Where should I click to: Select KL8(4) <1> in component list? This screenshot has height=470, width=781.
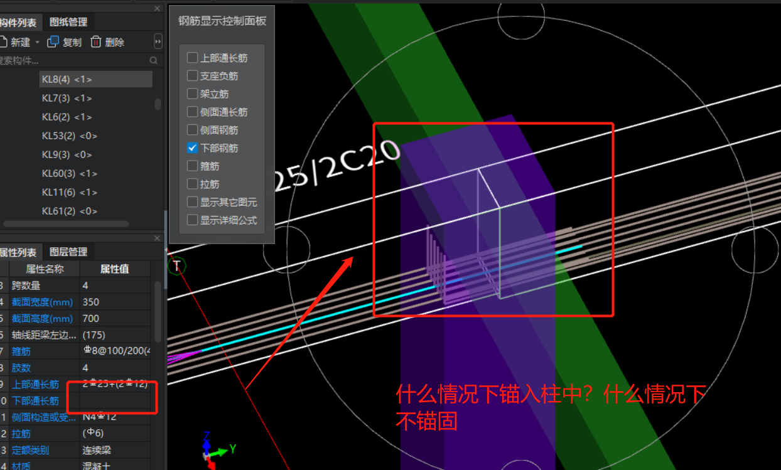95,79
